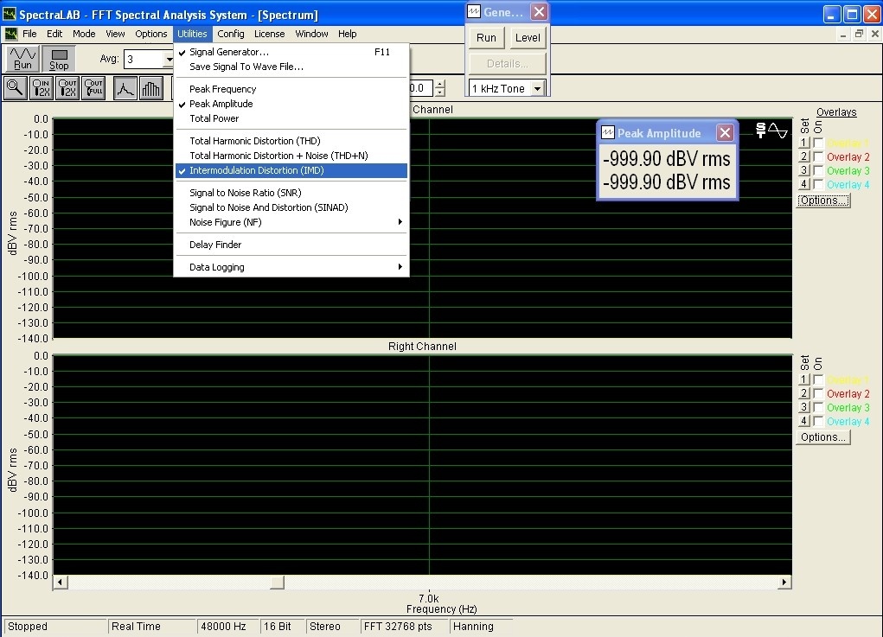
Task: Choose Signal Generator… from the Utilities menu
Action: click(x=291, y=52)
